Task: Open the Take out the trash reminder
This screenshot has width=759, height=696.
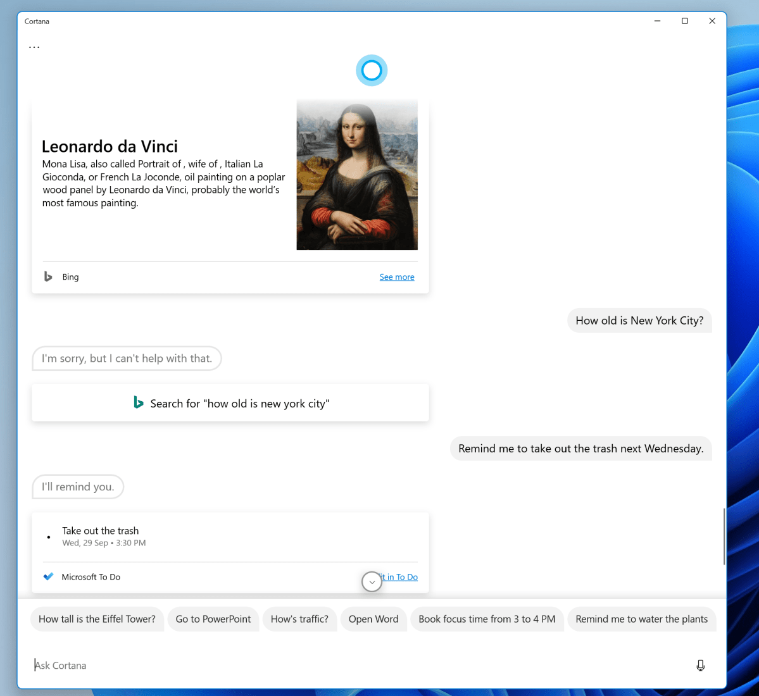Action: pos(100,536)
